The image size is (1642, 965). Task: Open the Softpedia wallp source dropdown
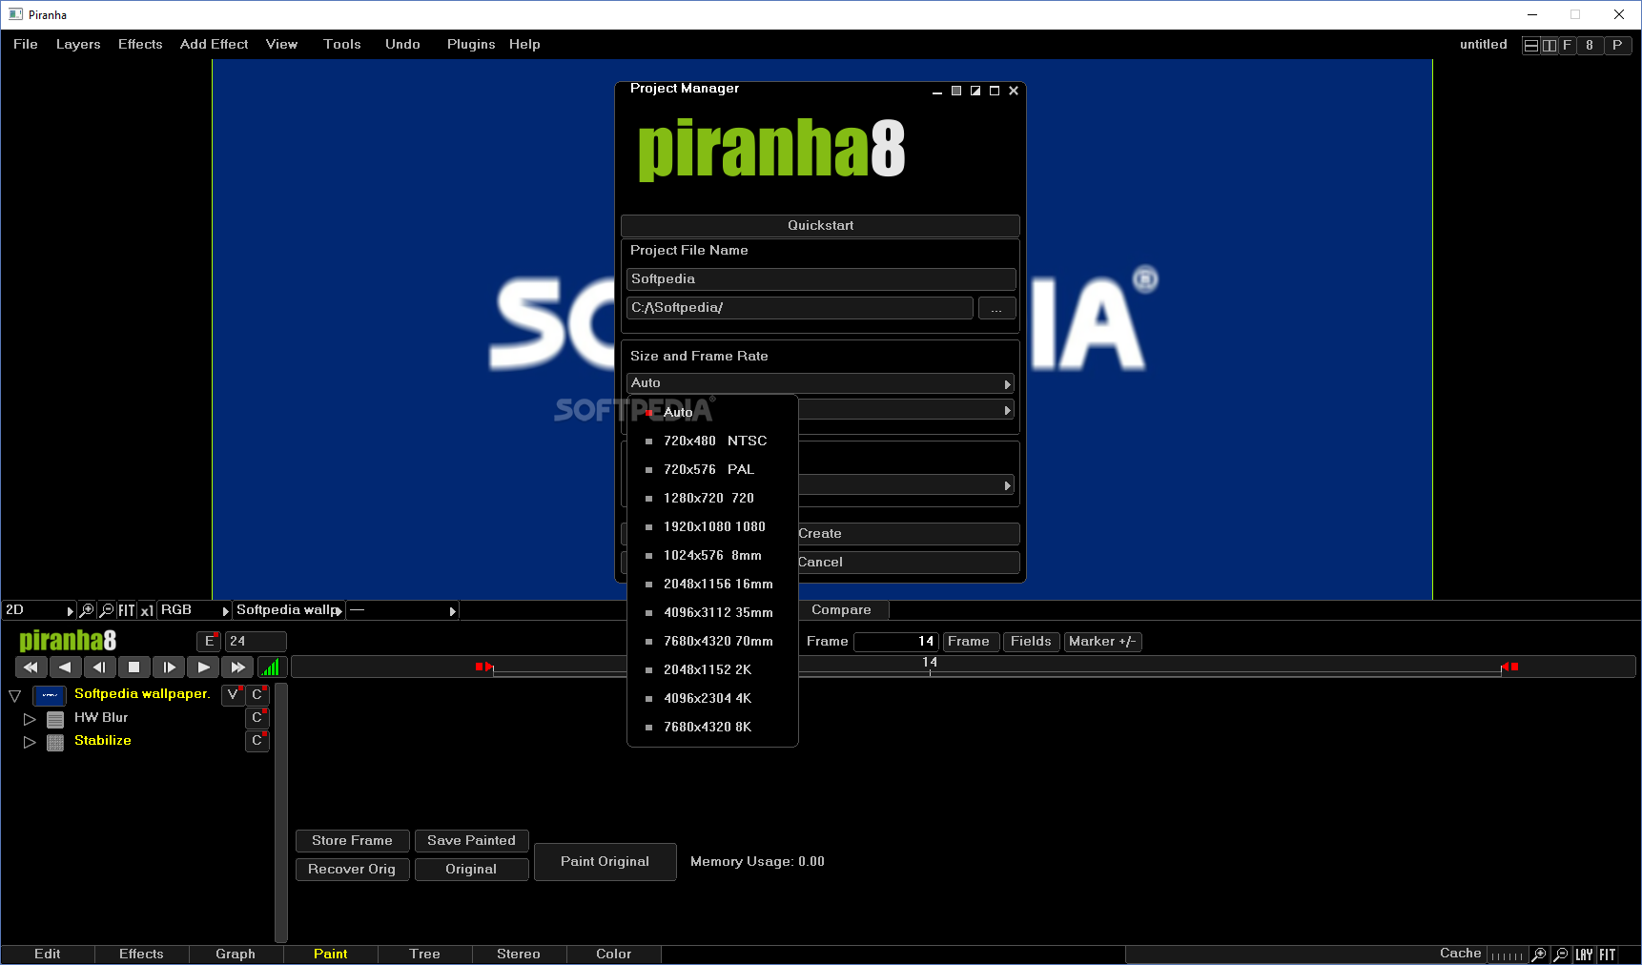[x=289, y=610]
